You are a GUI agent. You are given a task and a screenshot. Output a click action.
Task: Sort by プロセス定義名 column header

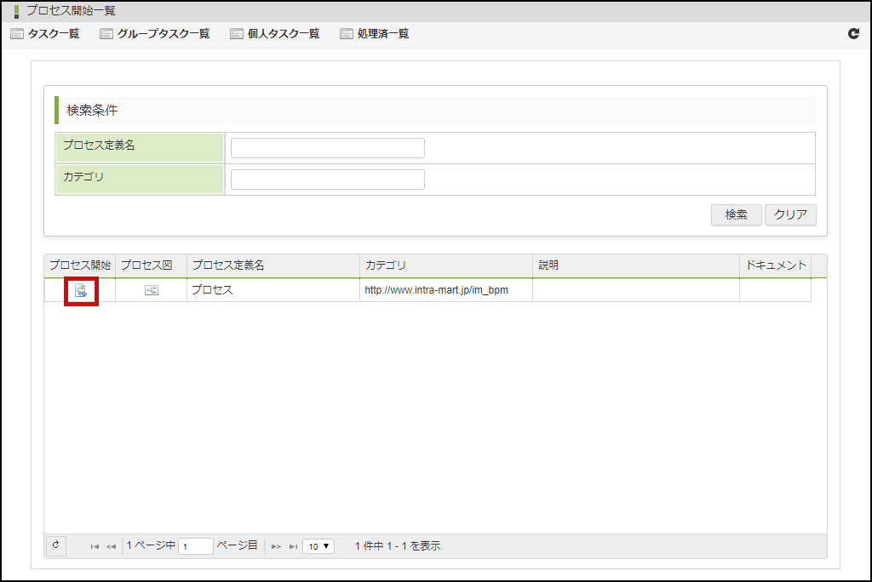pos(272,265)
